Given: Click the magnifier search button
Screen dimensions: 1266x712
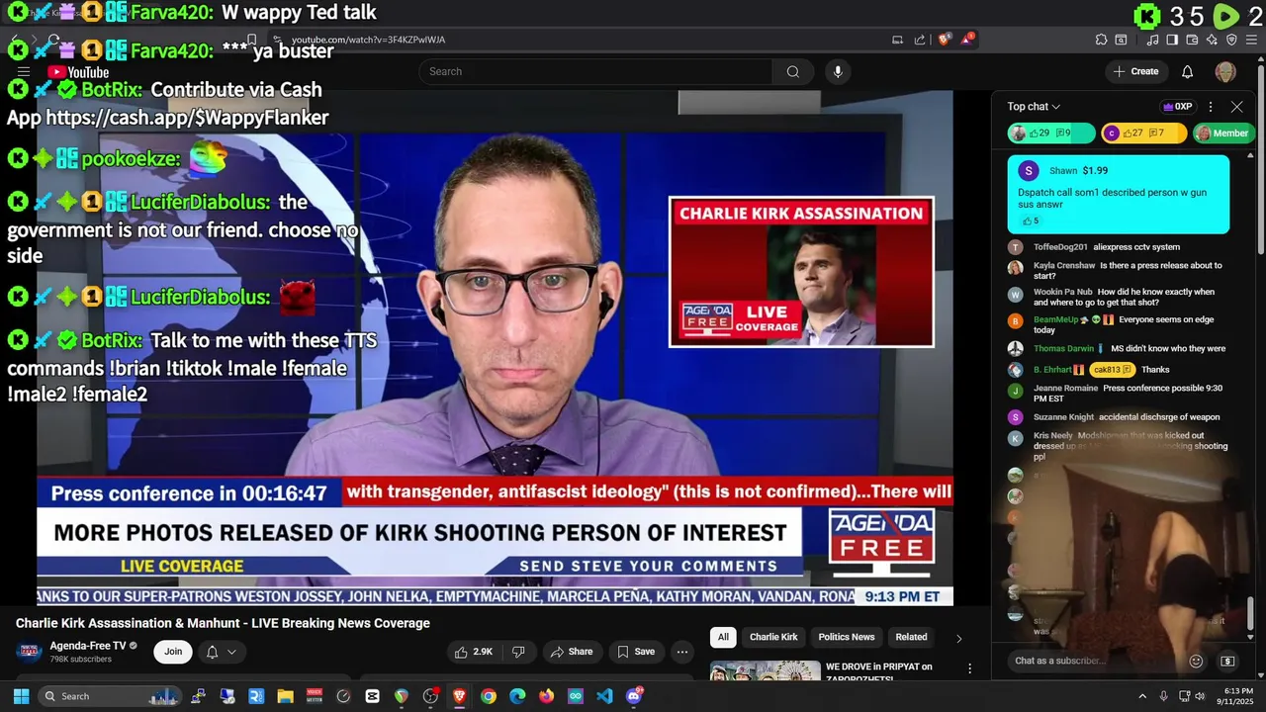Looking at the screenshot, I should tap(792, 71).
